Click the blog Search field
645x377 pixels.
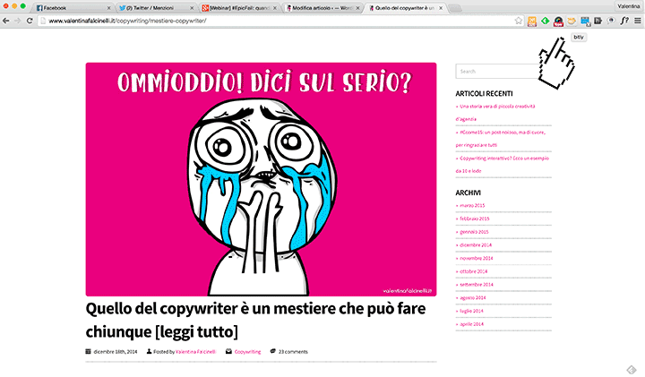498,71
